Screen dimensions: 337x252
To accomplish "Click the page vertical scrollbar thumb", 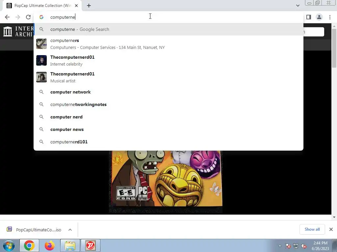I will coord(334,48).
